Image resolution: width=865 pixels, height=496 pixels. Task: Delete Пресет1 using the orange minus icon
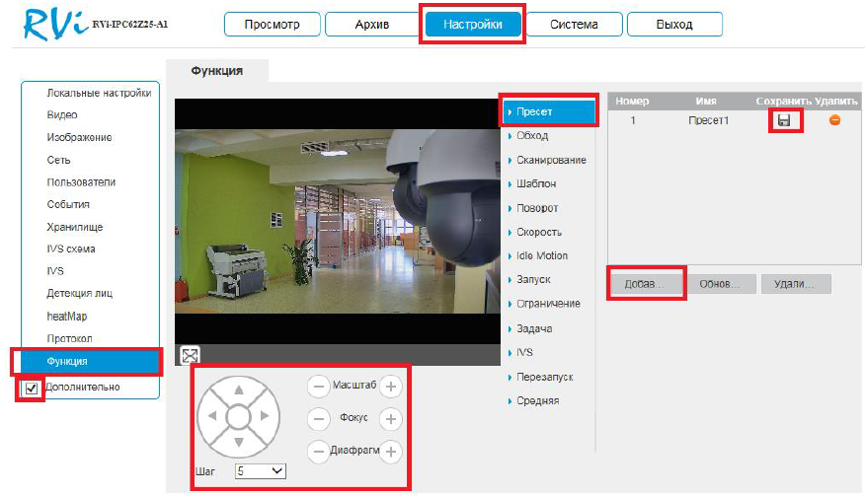[x=834, y=120]
